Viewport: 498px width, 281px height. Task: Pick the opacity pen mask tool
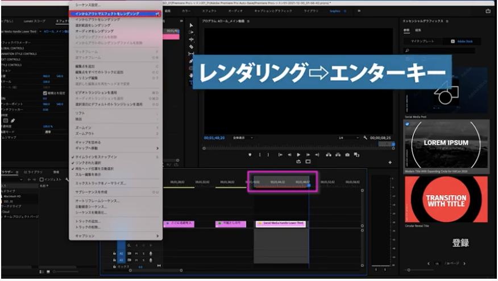[x=13, y=121]
